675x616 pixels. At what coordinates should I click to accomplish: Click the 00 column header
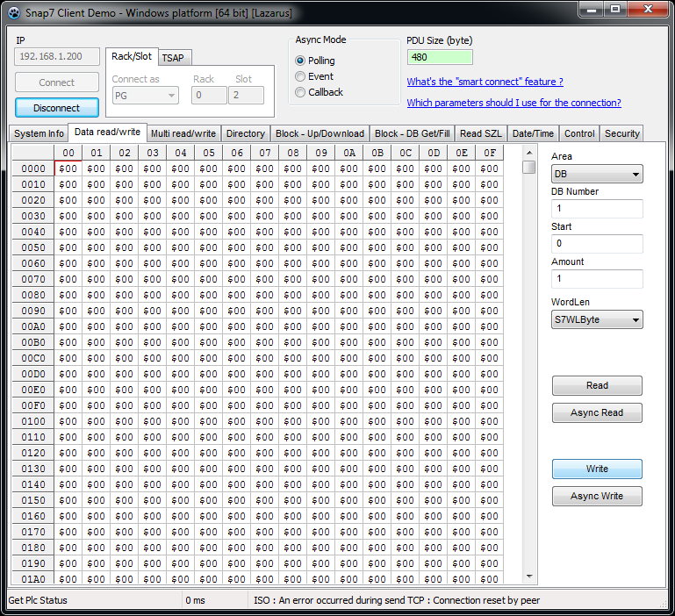coord(68,153)
